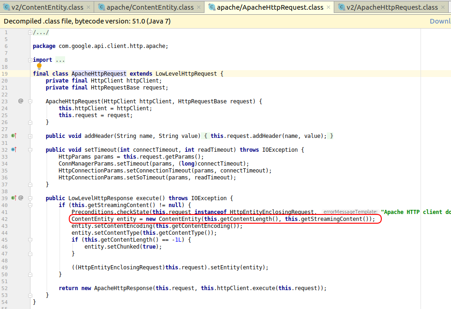Click the overrides gutter icon for execute
451x309 pixels.
coord(14,198)
